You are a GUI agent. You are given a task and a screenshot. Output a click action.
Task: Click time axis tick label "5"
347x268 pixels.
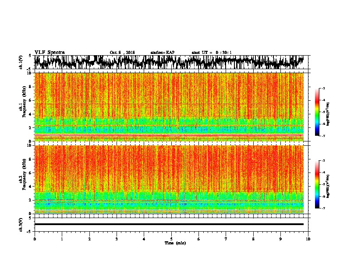[x=171, y=239]
